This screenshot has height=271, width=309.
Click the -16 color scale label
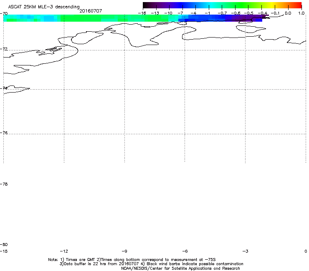(142, 13)
